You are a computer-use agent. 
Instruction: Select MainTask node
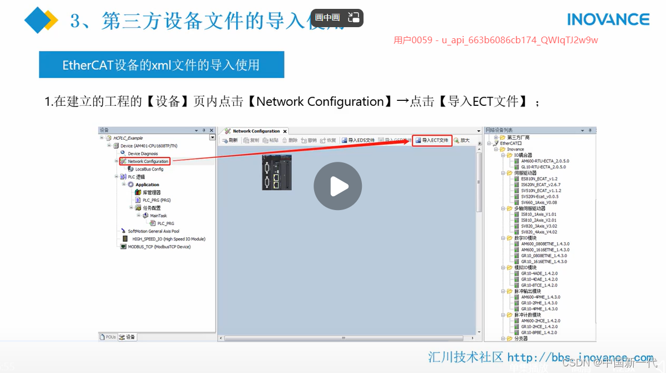pos(154,216)
